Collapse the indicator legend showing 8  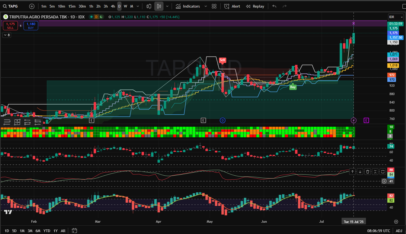[7, 35]
